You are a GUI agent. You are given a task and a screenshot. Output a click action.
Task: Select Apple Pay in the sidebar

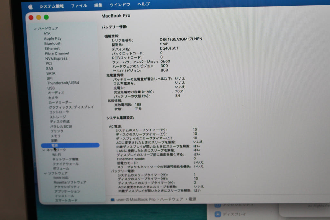coord(53,38)
